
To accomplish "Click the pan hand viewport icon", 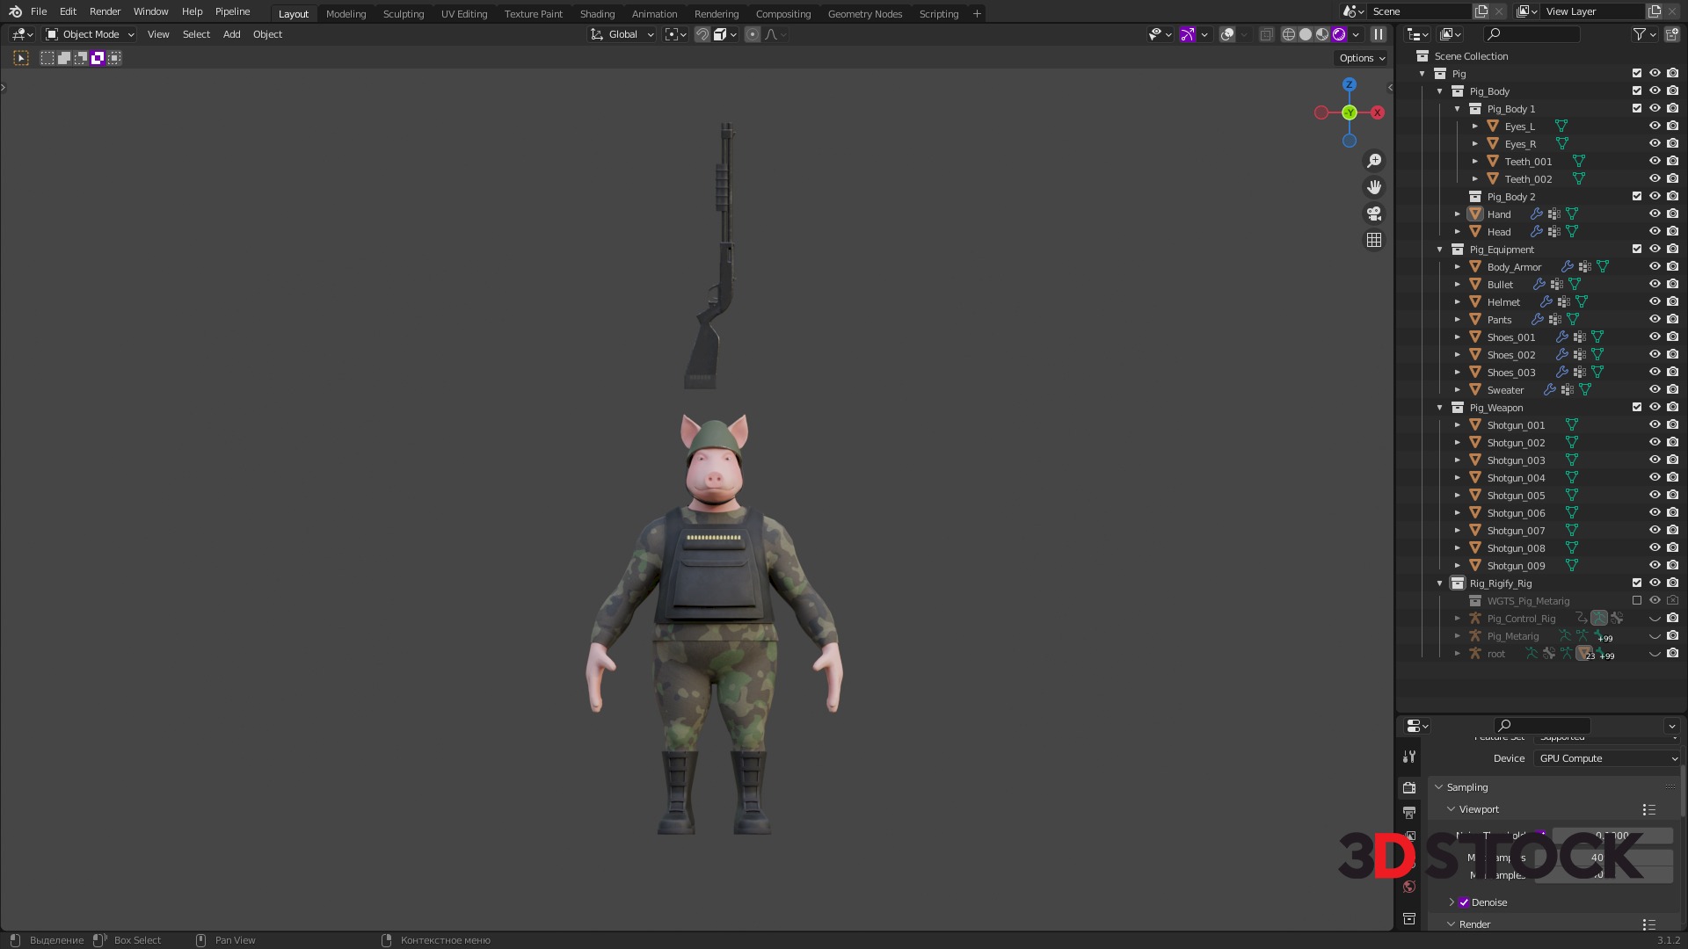I will click(1374, 187).
